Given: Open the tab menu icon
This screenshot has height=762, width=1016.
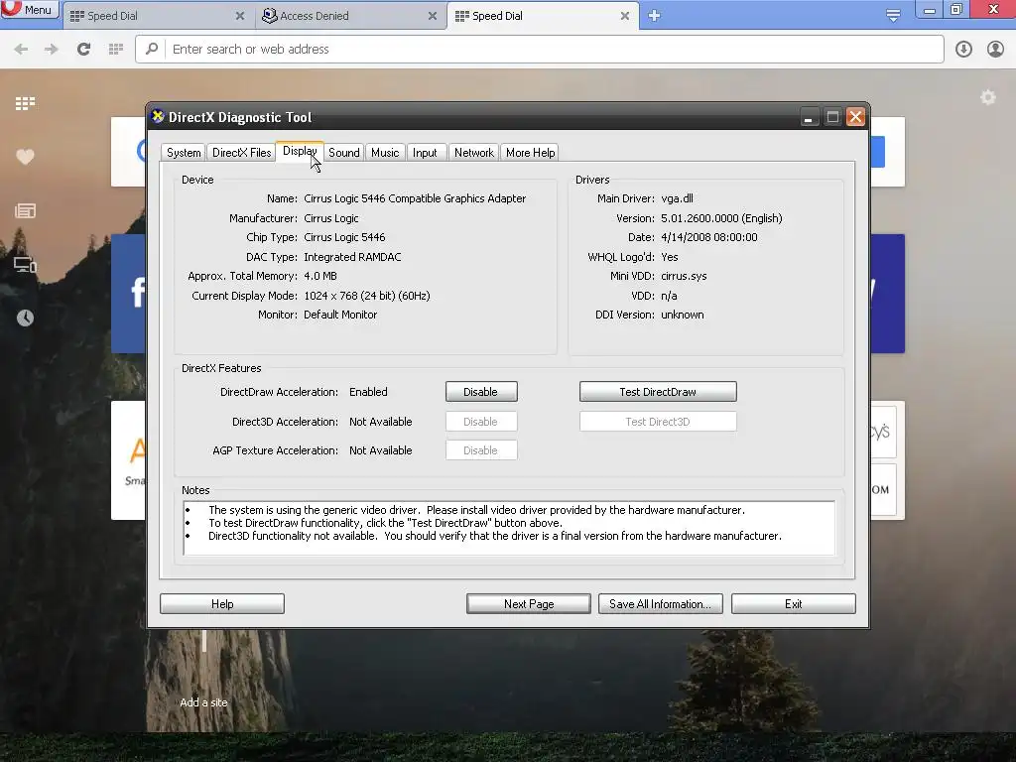Looking at the screenshot, I should pos(893,16).
